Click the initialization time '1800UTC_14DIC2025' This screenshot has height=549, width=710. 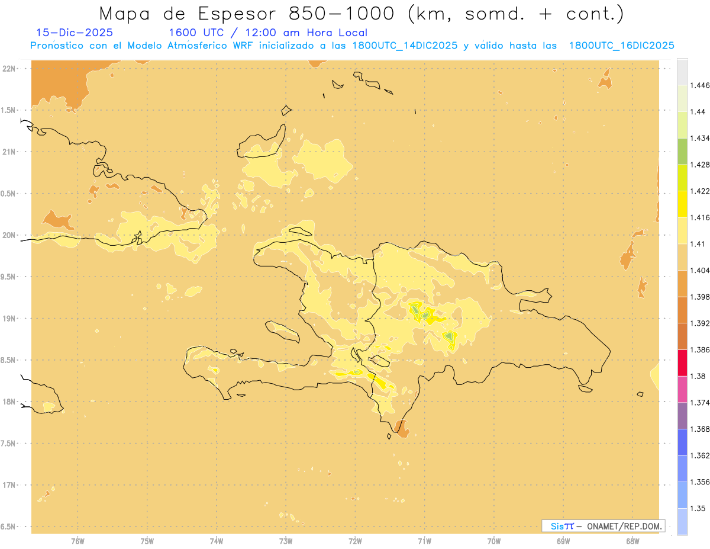(x=405, y=46)
